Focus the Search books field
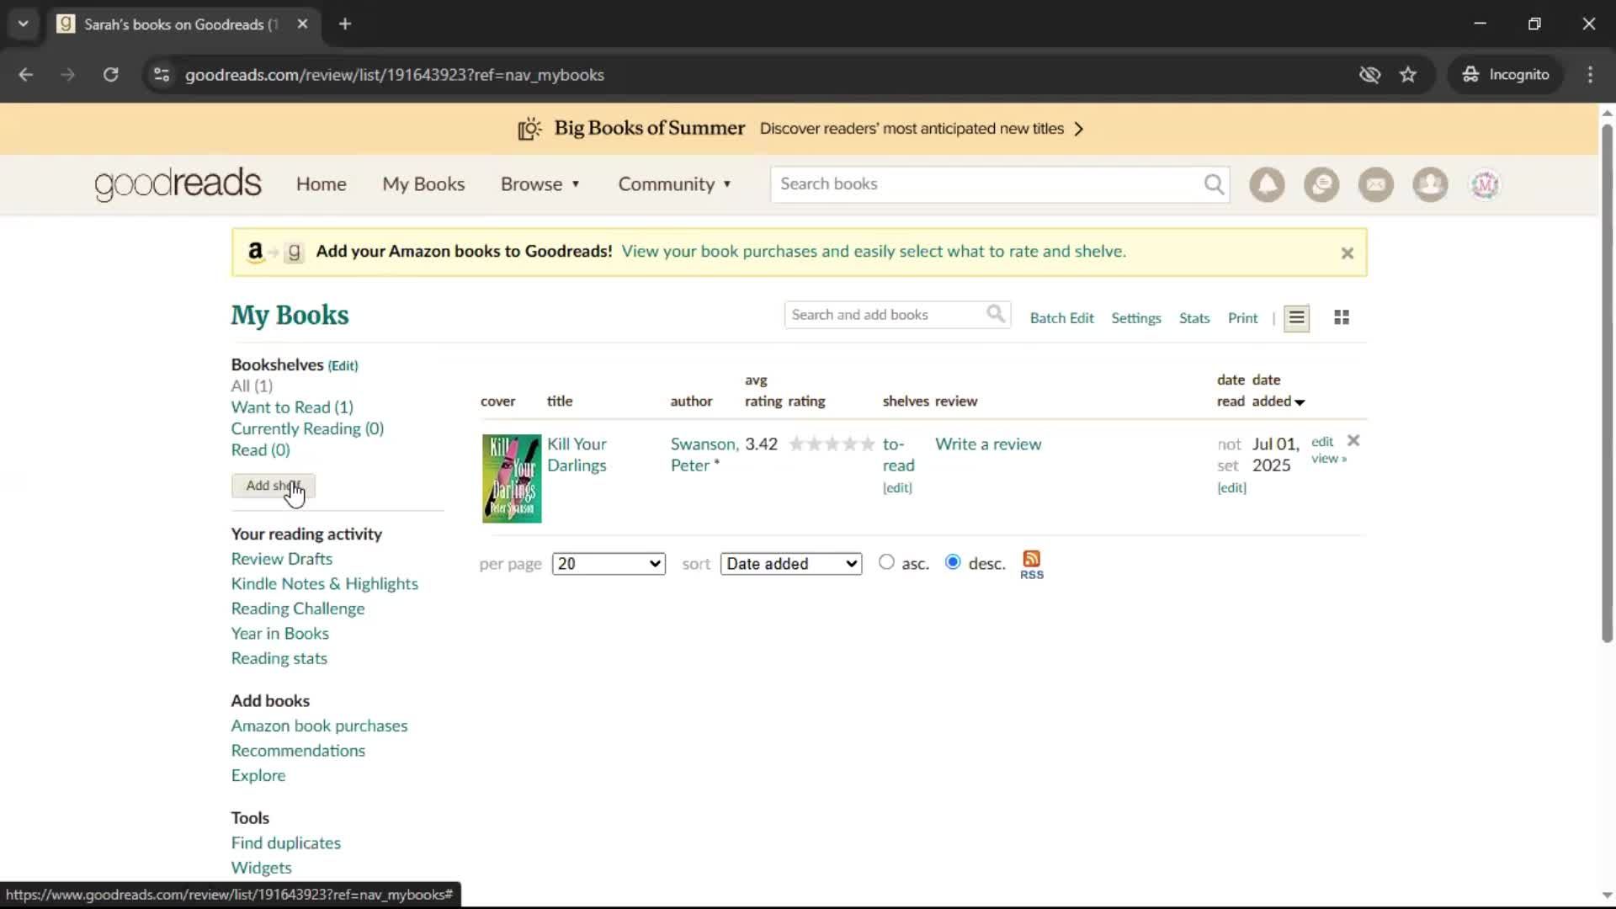1616x909 pixels. (986, 184)
